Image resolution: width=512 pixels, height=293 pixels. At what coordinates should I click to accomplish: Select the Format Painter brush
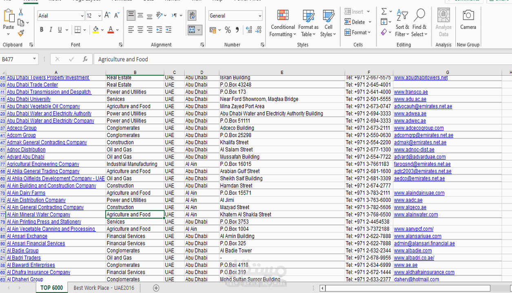click(x=21, y=33)
